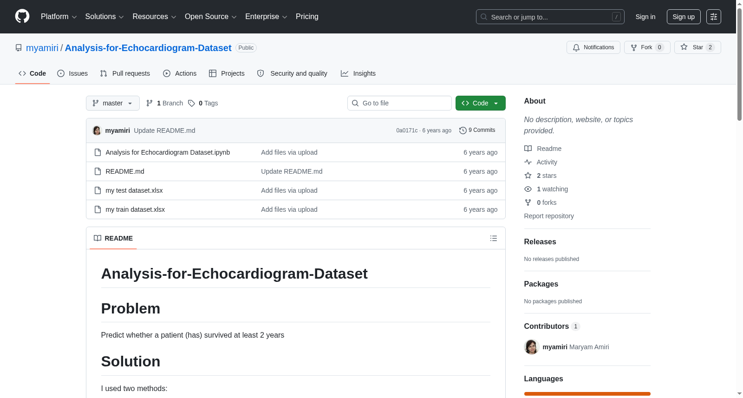743x398 pixels.
Task: Open the Pricing link in header
Action: 307,17
